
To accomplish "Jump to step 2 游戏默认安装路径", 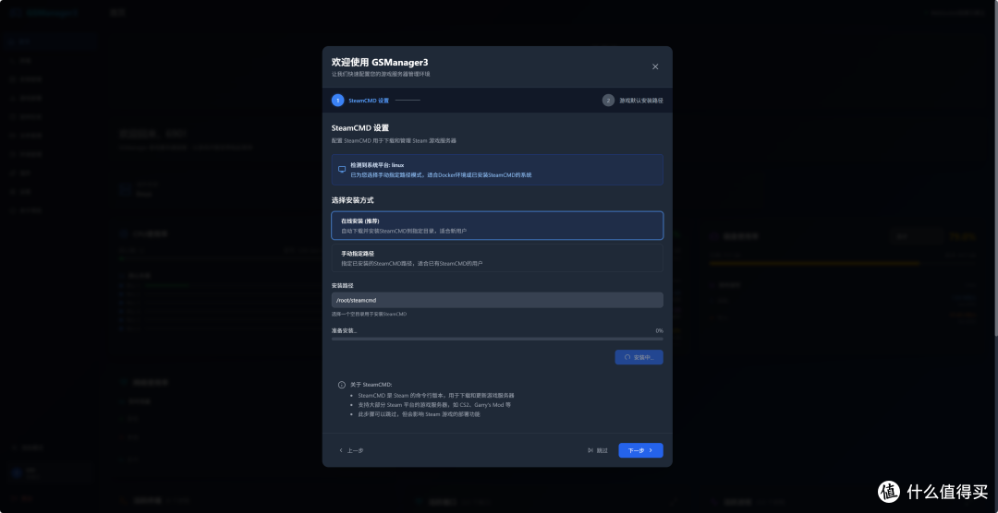I will click(633, 101).
